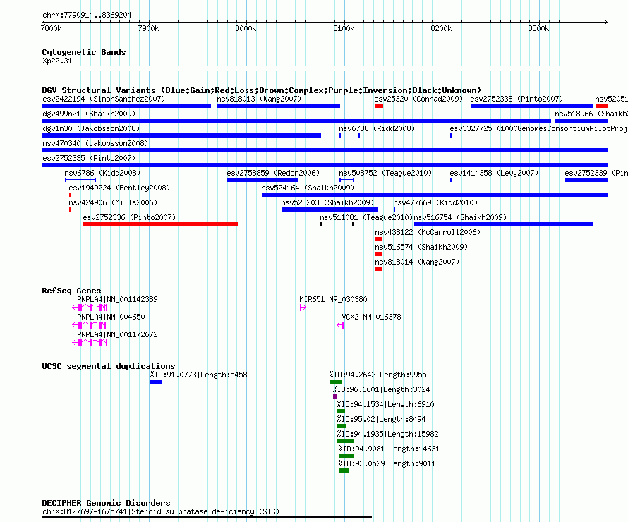The height and width of the screenshot is (522, 628).
Task: Select the nsv516574 red loss marker
Action: pos(379,254)
